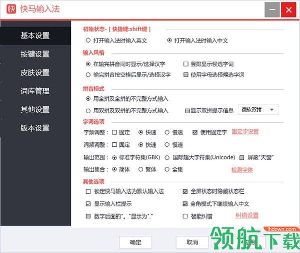Click the 快马输入法 logo icon
The image size is (300, 253).
tap(11, 9)
